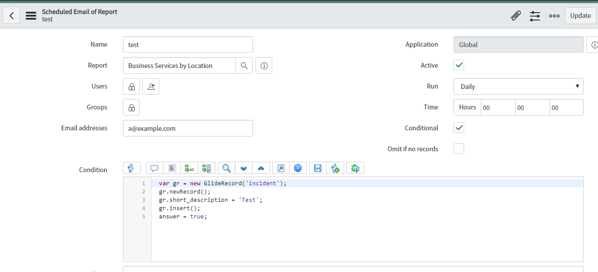This screenshot has width=598, height=272.
Task: Open attachments via the paperclip icon
Action: click(516, 16)
